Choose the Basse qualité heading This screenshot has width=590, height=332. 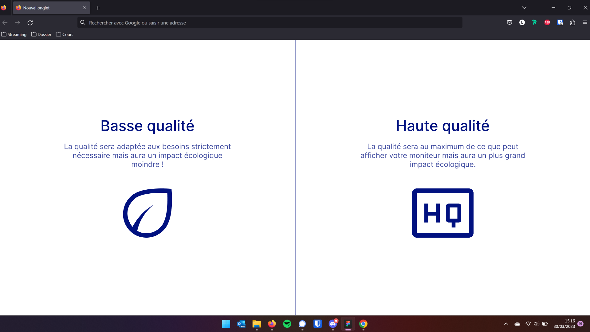147,126
